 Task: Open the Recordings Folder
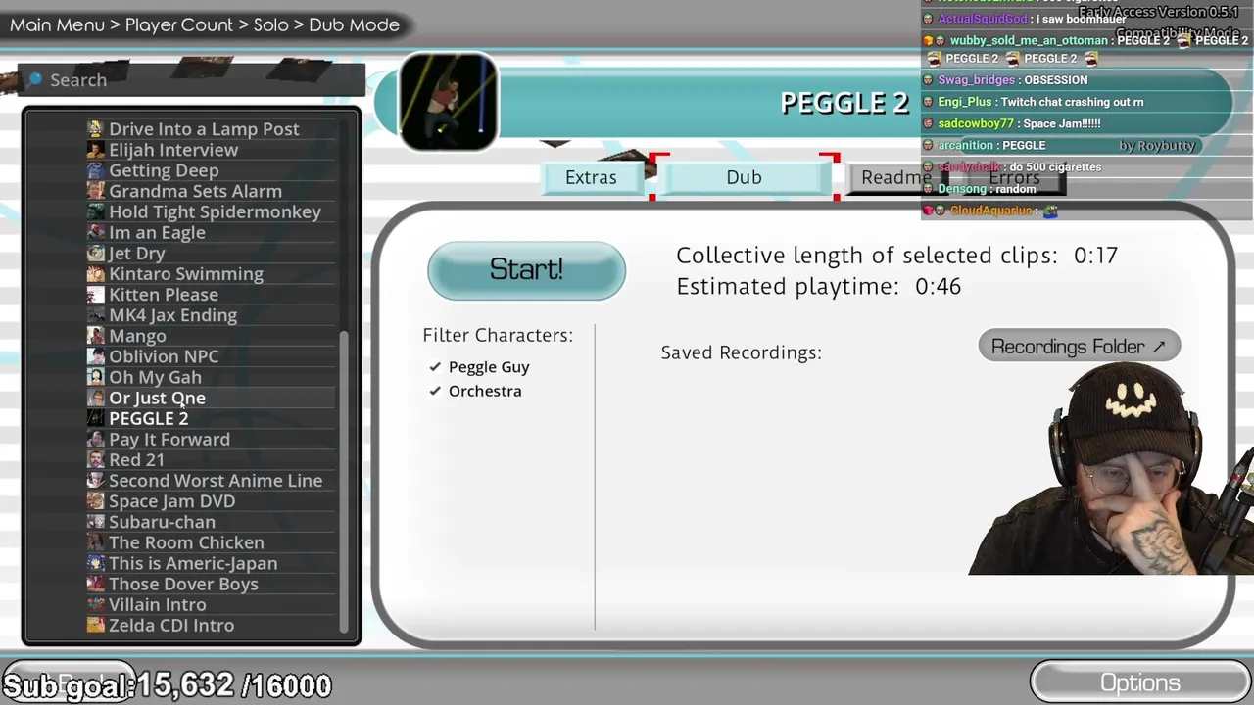coord(1079,347)
